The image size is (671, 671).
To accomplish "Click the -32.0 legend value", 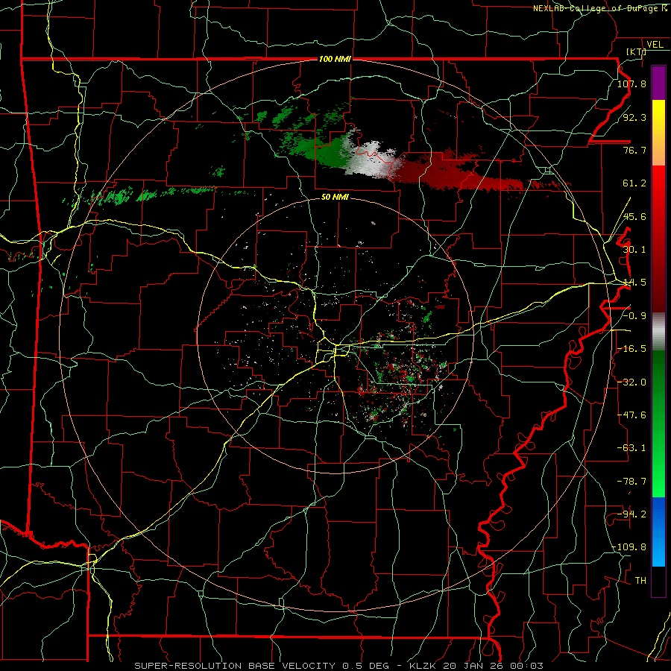I will [631, 382].
